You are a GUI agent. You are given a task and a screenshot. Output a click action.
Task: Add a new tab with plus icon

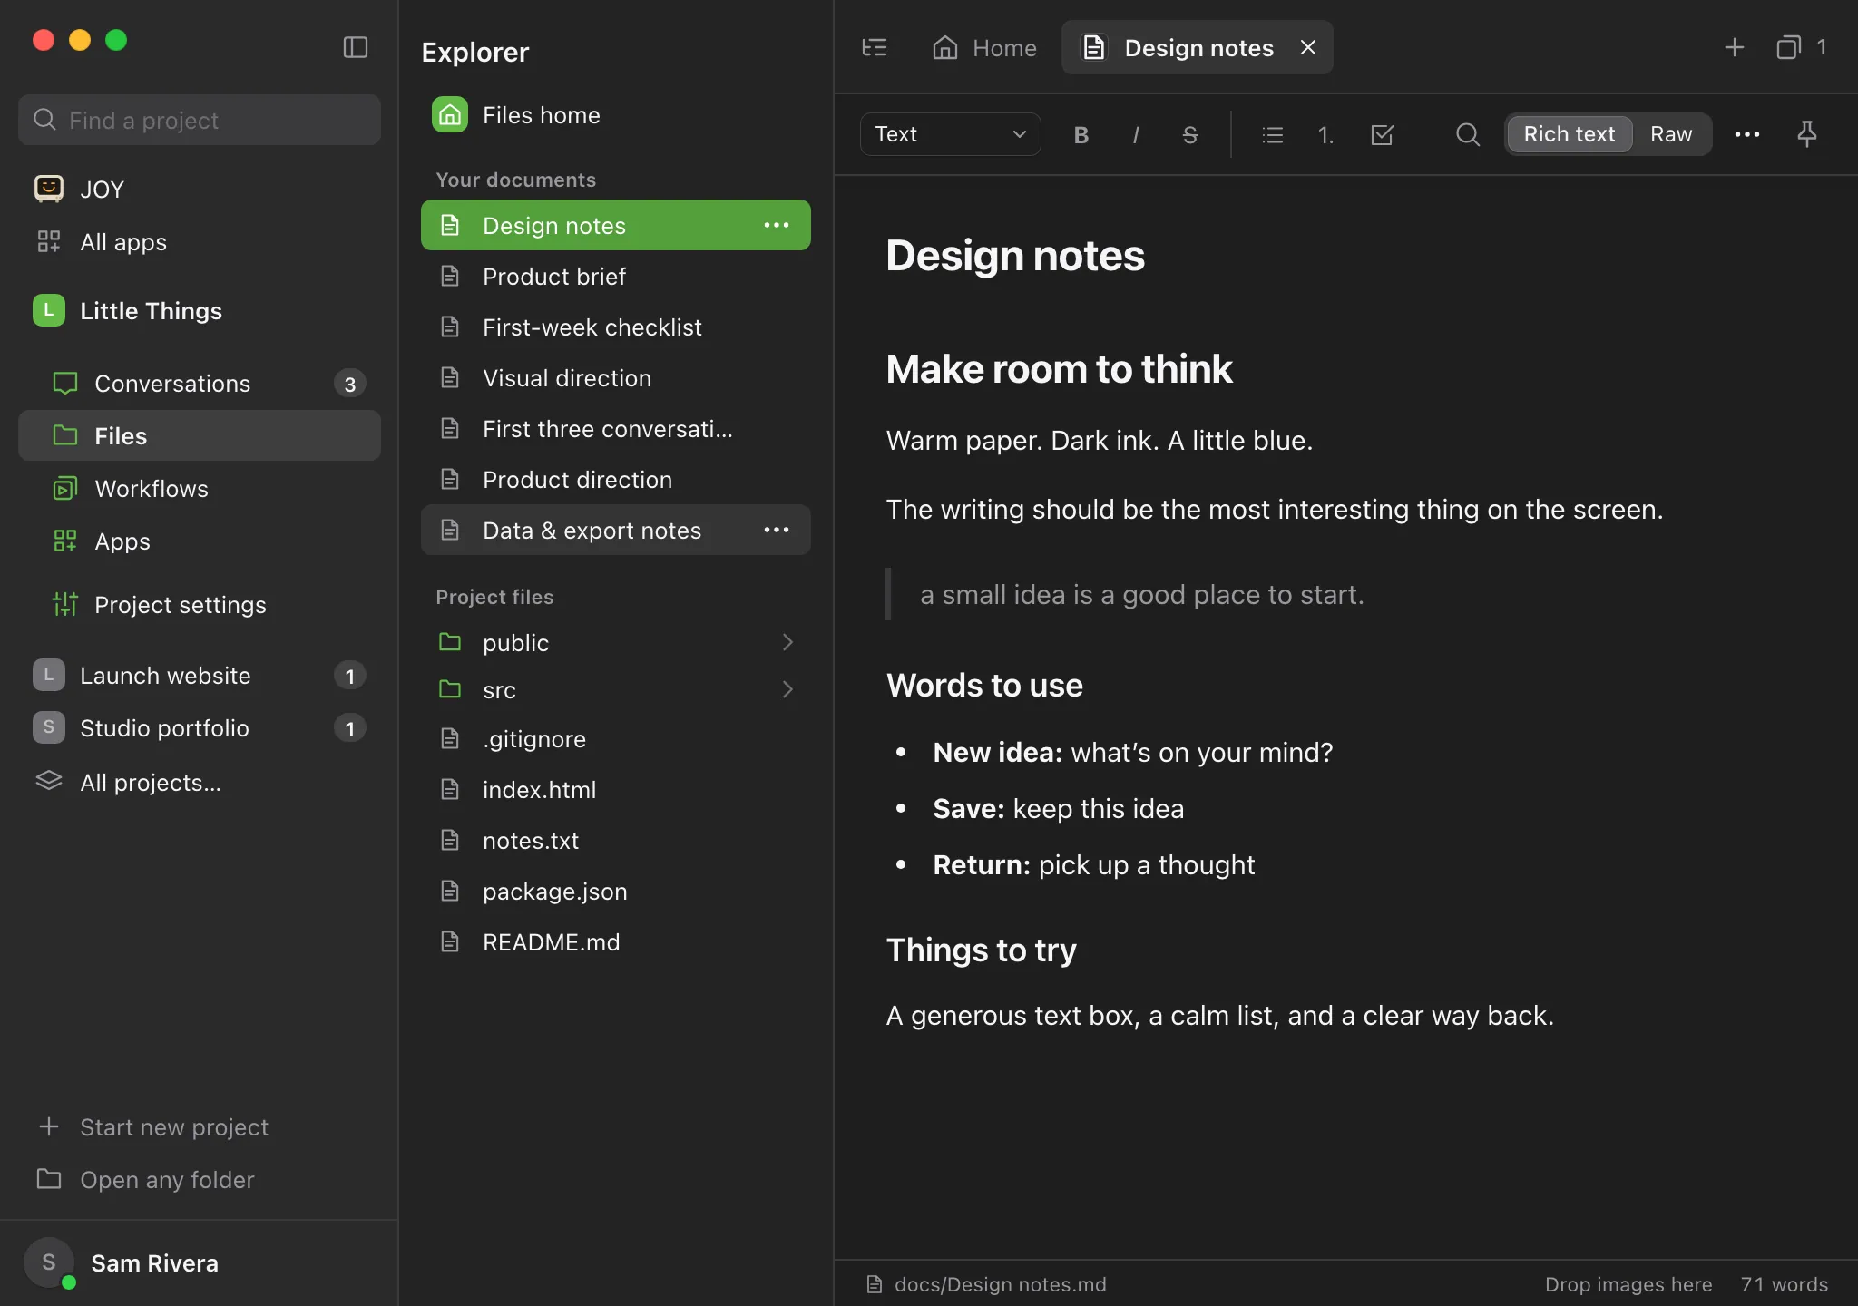click(x=1734, y=47)
